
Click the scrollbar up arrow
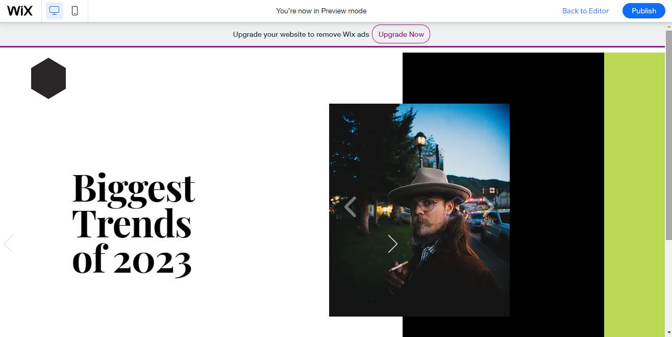(668, 26)
